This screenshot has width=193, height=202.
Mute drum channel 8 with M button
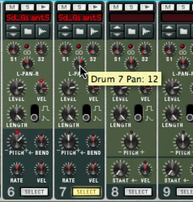[116, 7]
